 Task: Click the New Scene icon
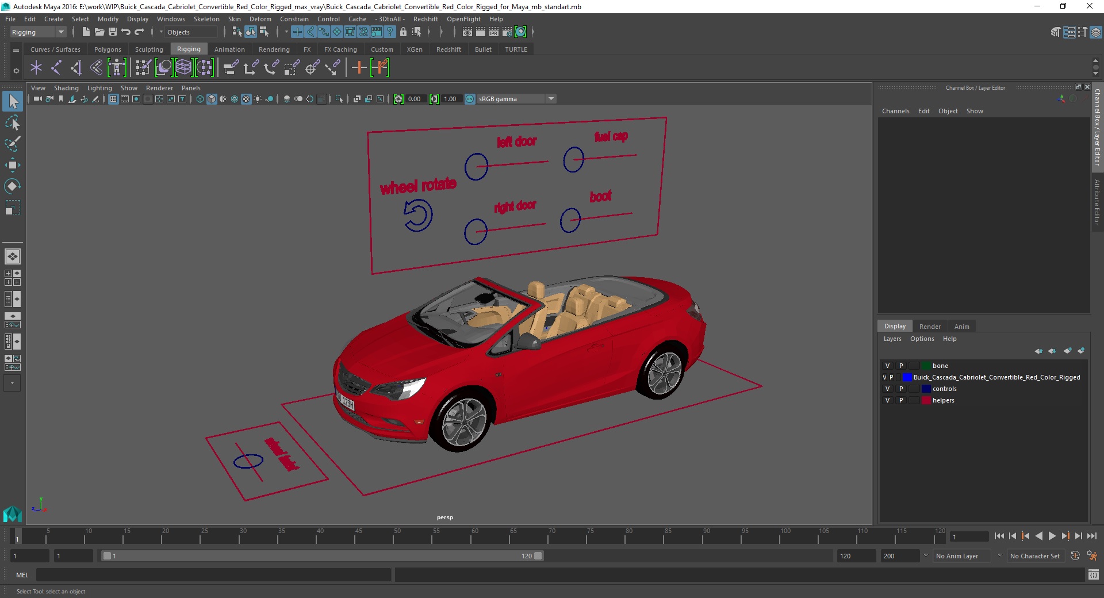click(x=86, y=32)
